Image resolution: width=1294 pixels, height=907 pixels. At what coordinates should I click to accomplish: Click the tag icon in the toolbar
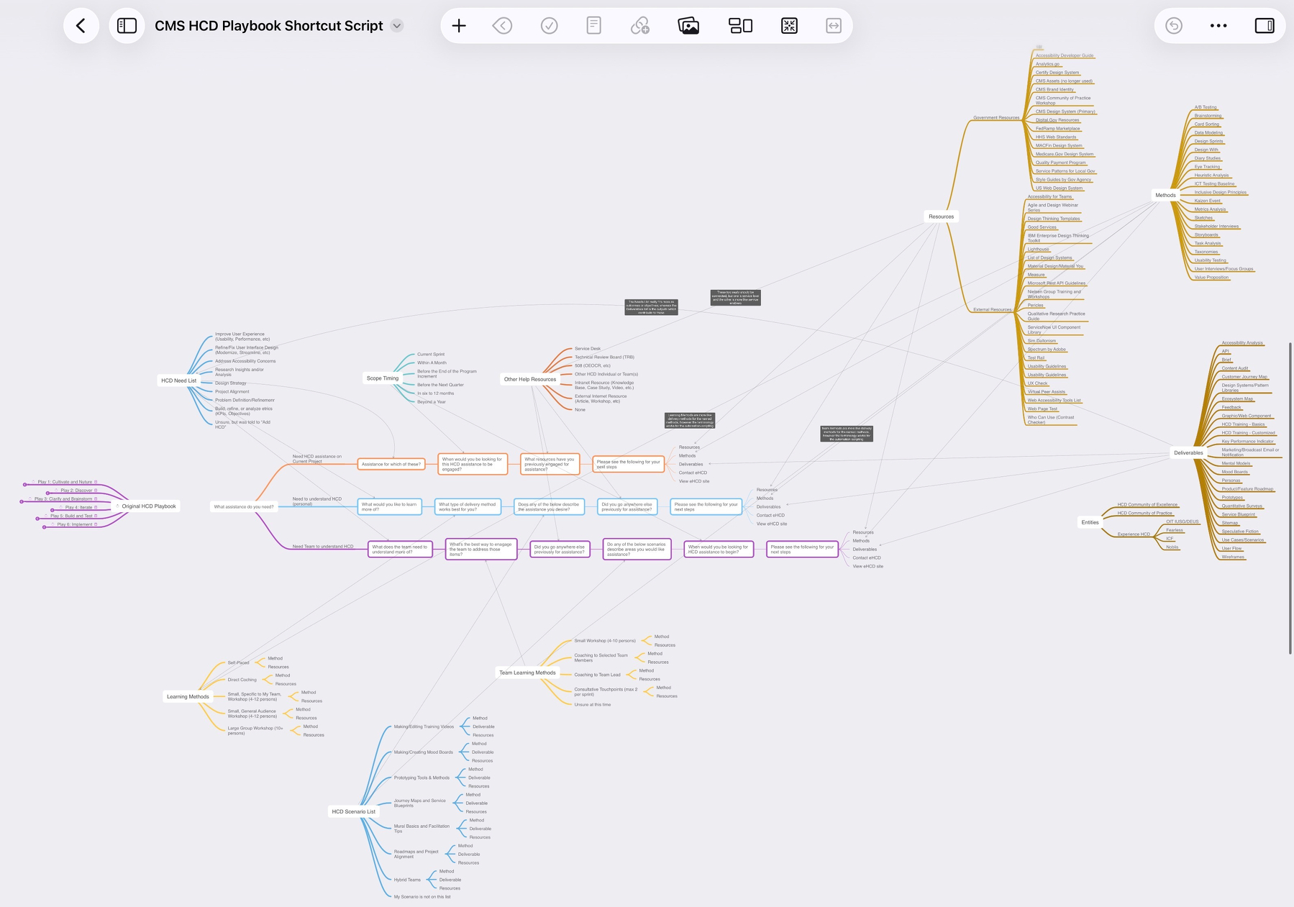point(502,26)
